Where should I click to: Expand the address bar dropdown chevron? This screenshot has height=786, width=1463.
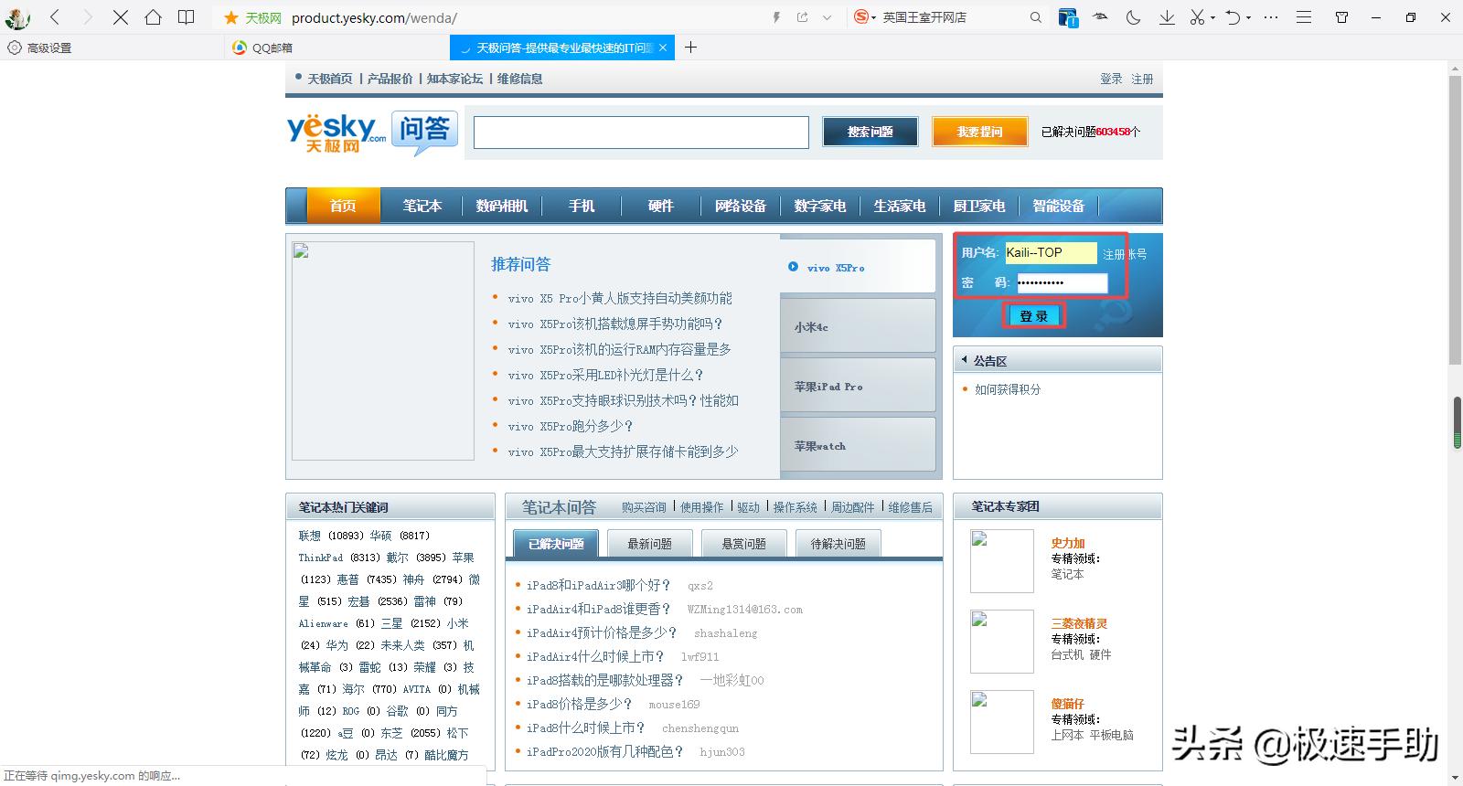[828, 17]
